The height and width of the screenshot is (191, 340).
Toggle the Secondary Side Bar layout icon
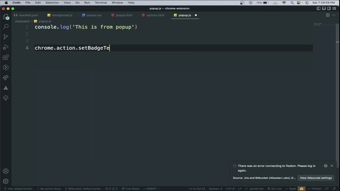329,8
